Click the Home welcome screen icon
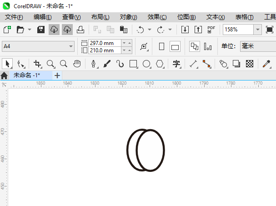The height and width of the screenshot is (206, 276). pos(4,75)
